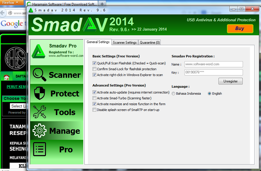The width and height of the screenshot is (261, 171).
Task: Click the Unregister button
Action: (x=230, y=81)
